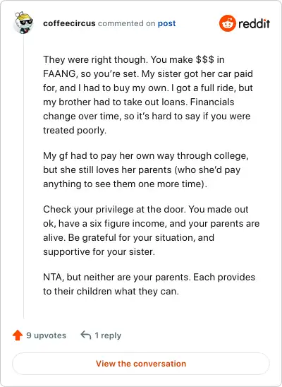282x387 pixels.
Task: Upvote using the orange arrow icon
Action: (x=18, y=335)
